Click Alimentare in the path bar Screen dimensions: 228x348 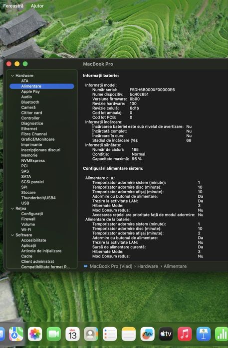[x=175, y=266]
